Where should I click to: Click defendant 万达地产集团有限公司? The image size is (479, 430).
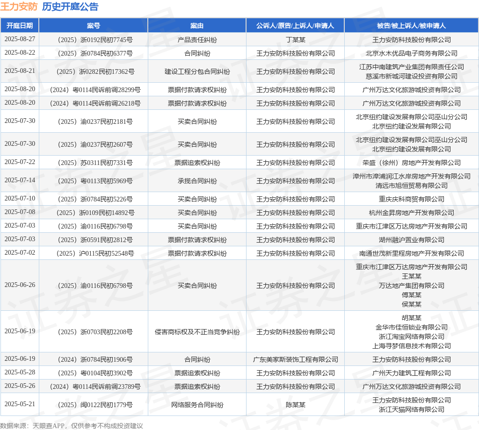(x=412, y=286)
